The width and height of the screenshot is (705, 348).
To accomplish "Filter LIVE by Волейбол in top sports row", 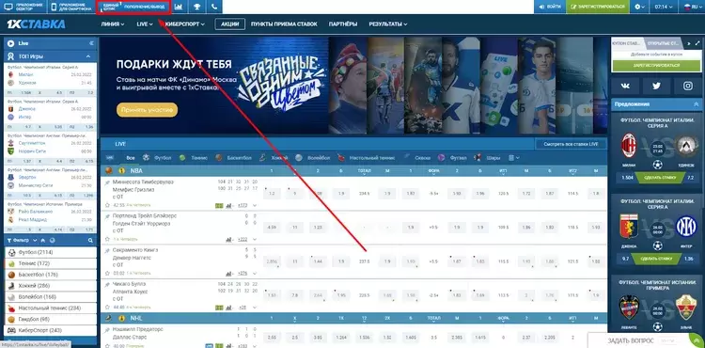I will pyautogui.click(x=313, y=158).
